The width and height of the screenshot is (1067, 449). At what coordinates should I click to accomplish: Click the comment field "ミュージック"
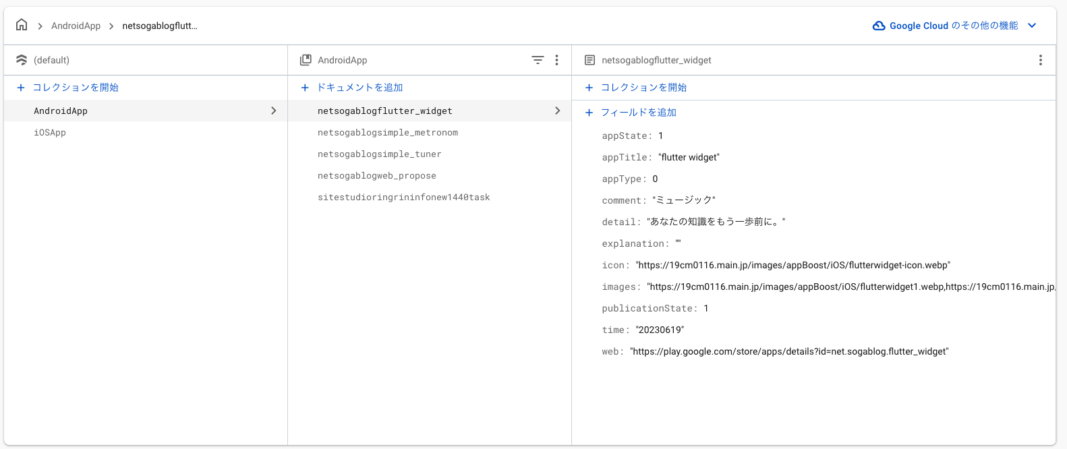[684, 200]
